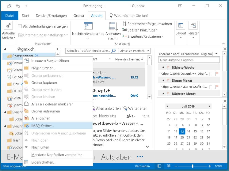Collapse Nächsten Monat task group
The height and width of the screenshot is (171, 229).
(163, 94)
